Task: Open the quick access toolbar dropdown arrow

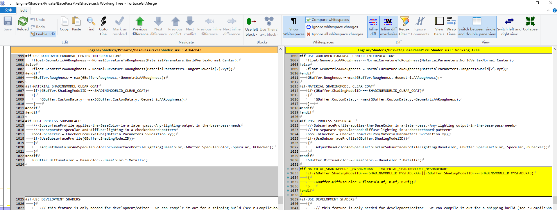Action: point(10,3)
